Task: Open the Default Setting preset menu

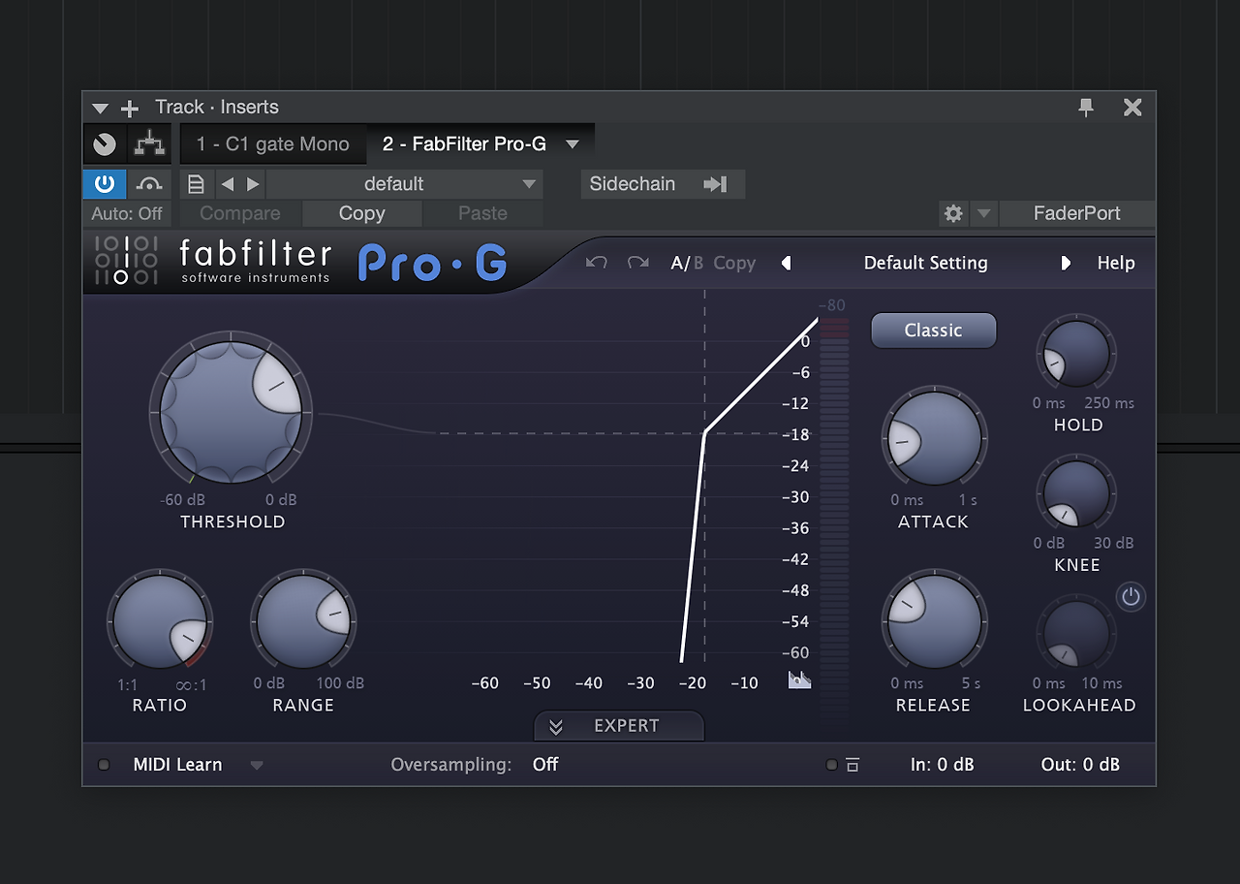Action: point(925,263)
